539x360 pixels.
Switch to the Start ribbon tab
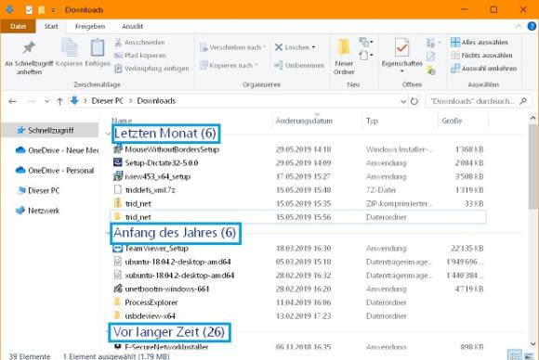tap(51, 26)
